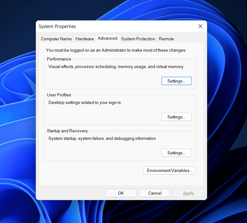Click the Performance group label

tap(59, 59)
